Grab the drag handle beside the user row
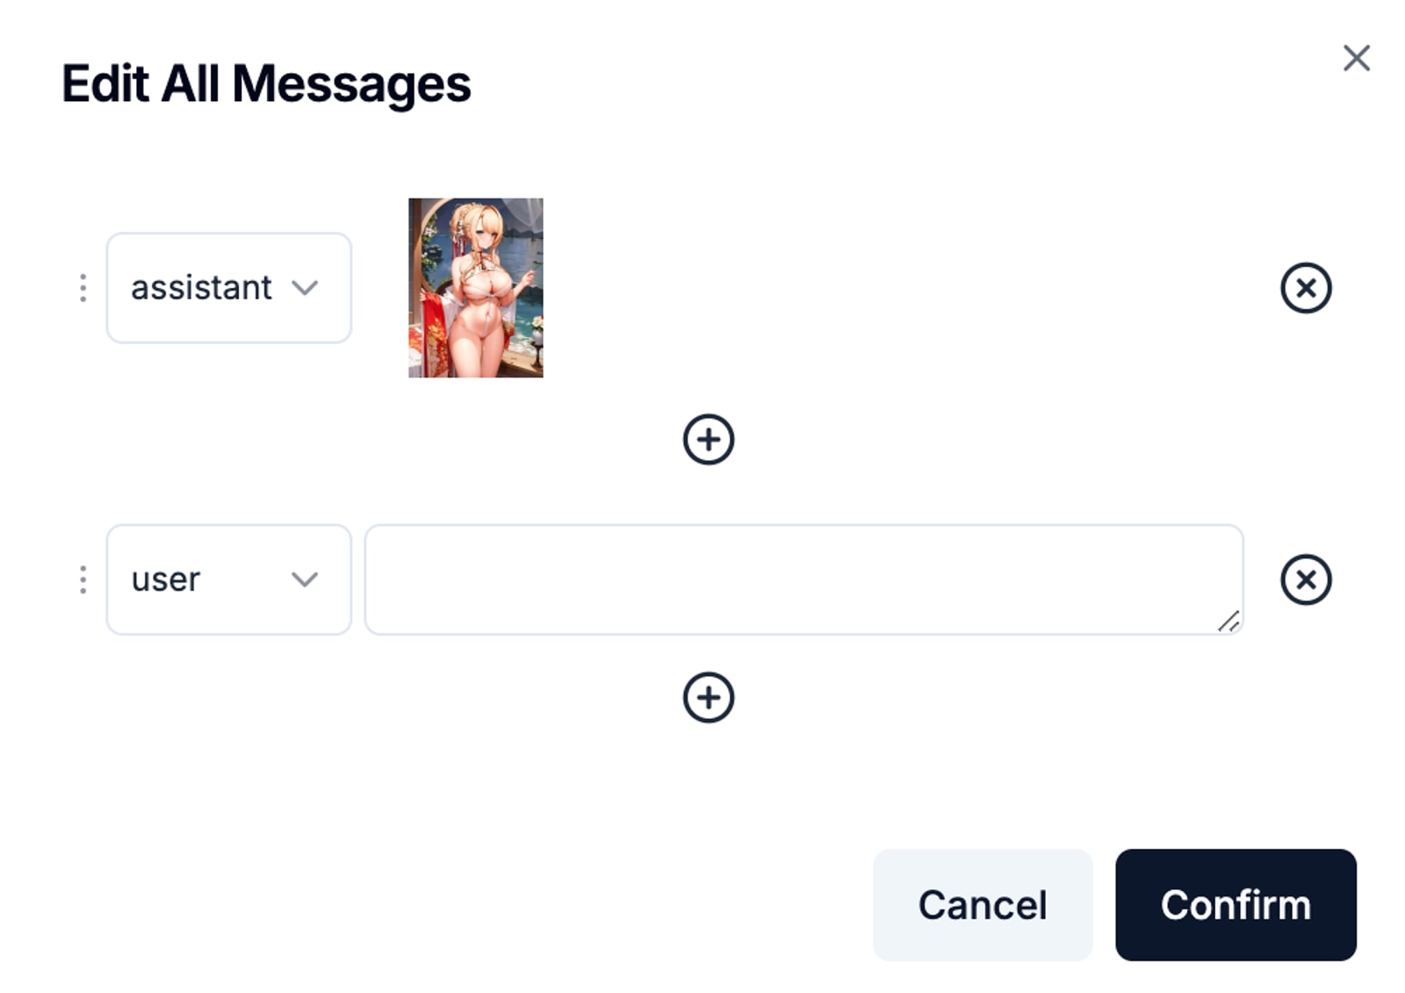 pyautogui.click(x=82, y=579)
